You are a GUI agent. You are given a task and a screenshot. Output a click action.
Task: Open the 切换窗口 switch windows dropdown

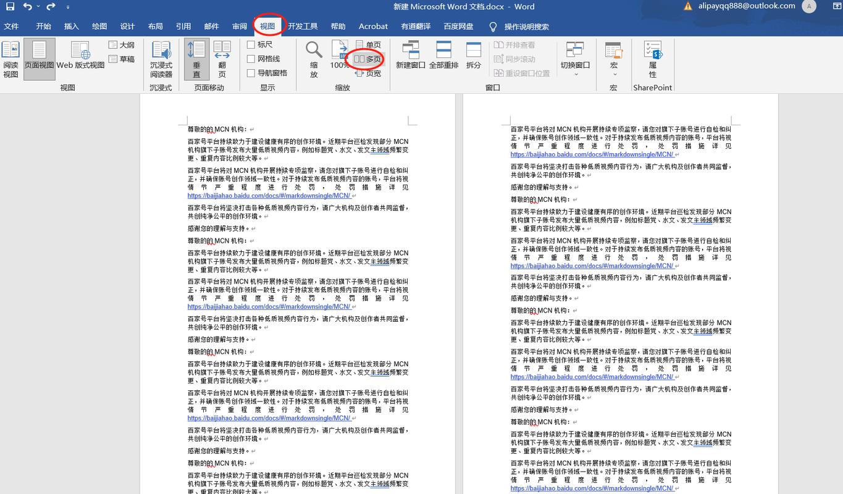click(x=576, y=60)
